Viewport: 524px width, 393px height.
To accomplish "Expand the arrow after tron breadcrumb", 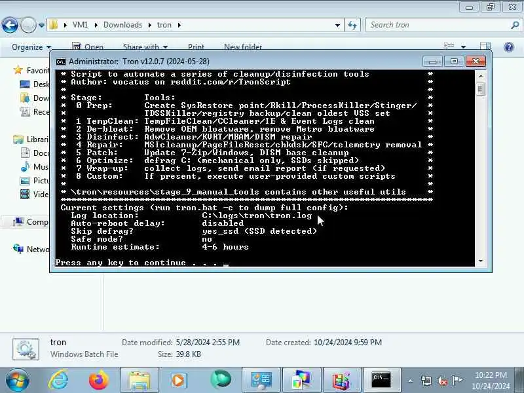I will coord(179,25).
